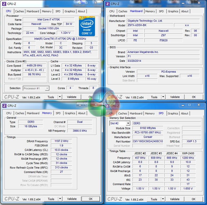Screen dimensions: 207x205
Task: Click the Intel Core i7 logo badge
Action: coord(87,26)
